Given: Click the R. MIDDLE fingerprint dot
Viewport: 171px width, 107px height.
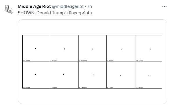Looking at the screenshot, I should 93,49.
